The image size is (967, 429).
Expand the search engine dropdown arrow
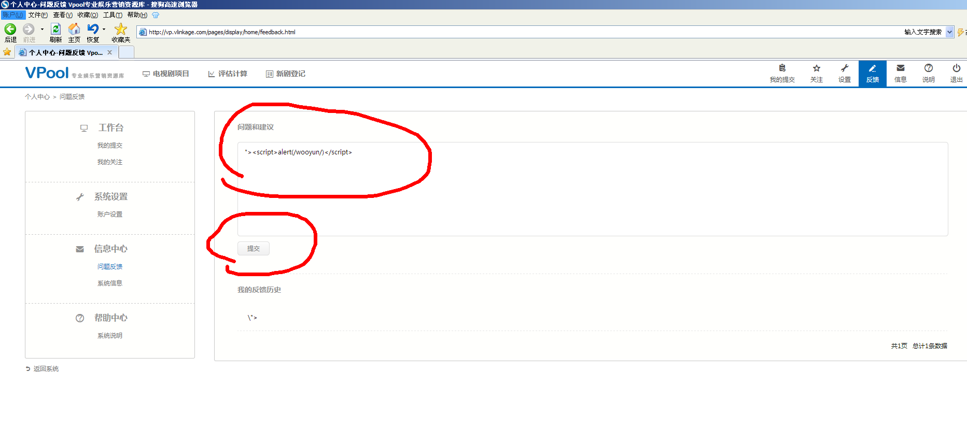point(949,32)
